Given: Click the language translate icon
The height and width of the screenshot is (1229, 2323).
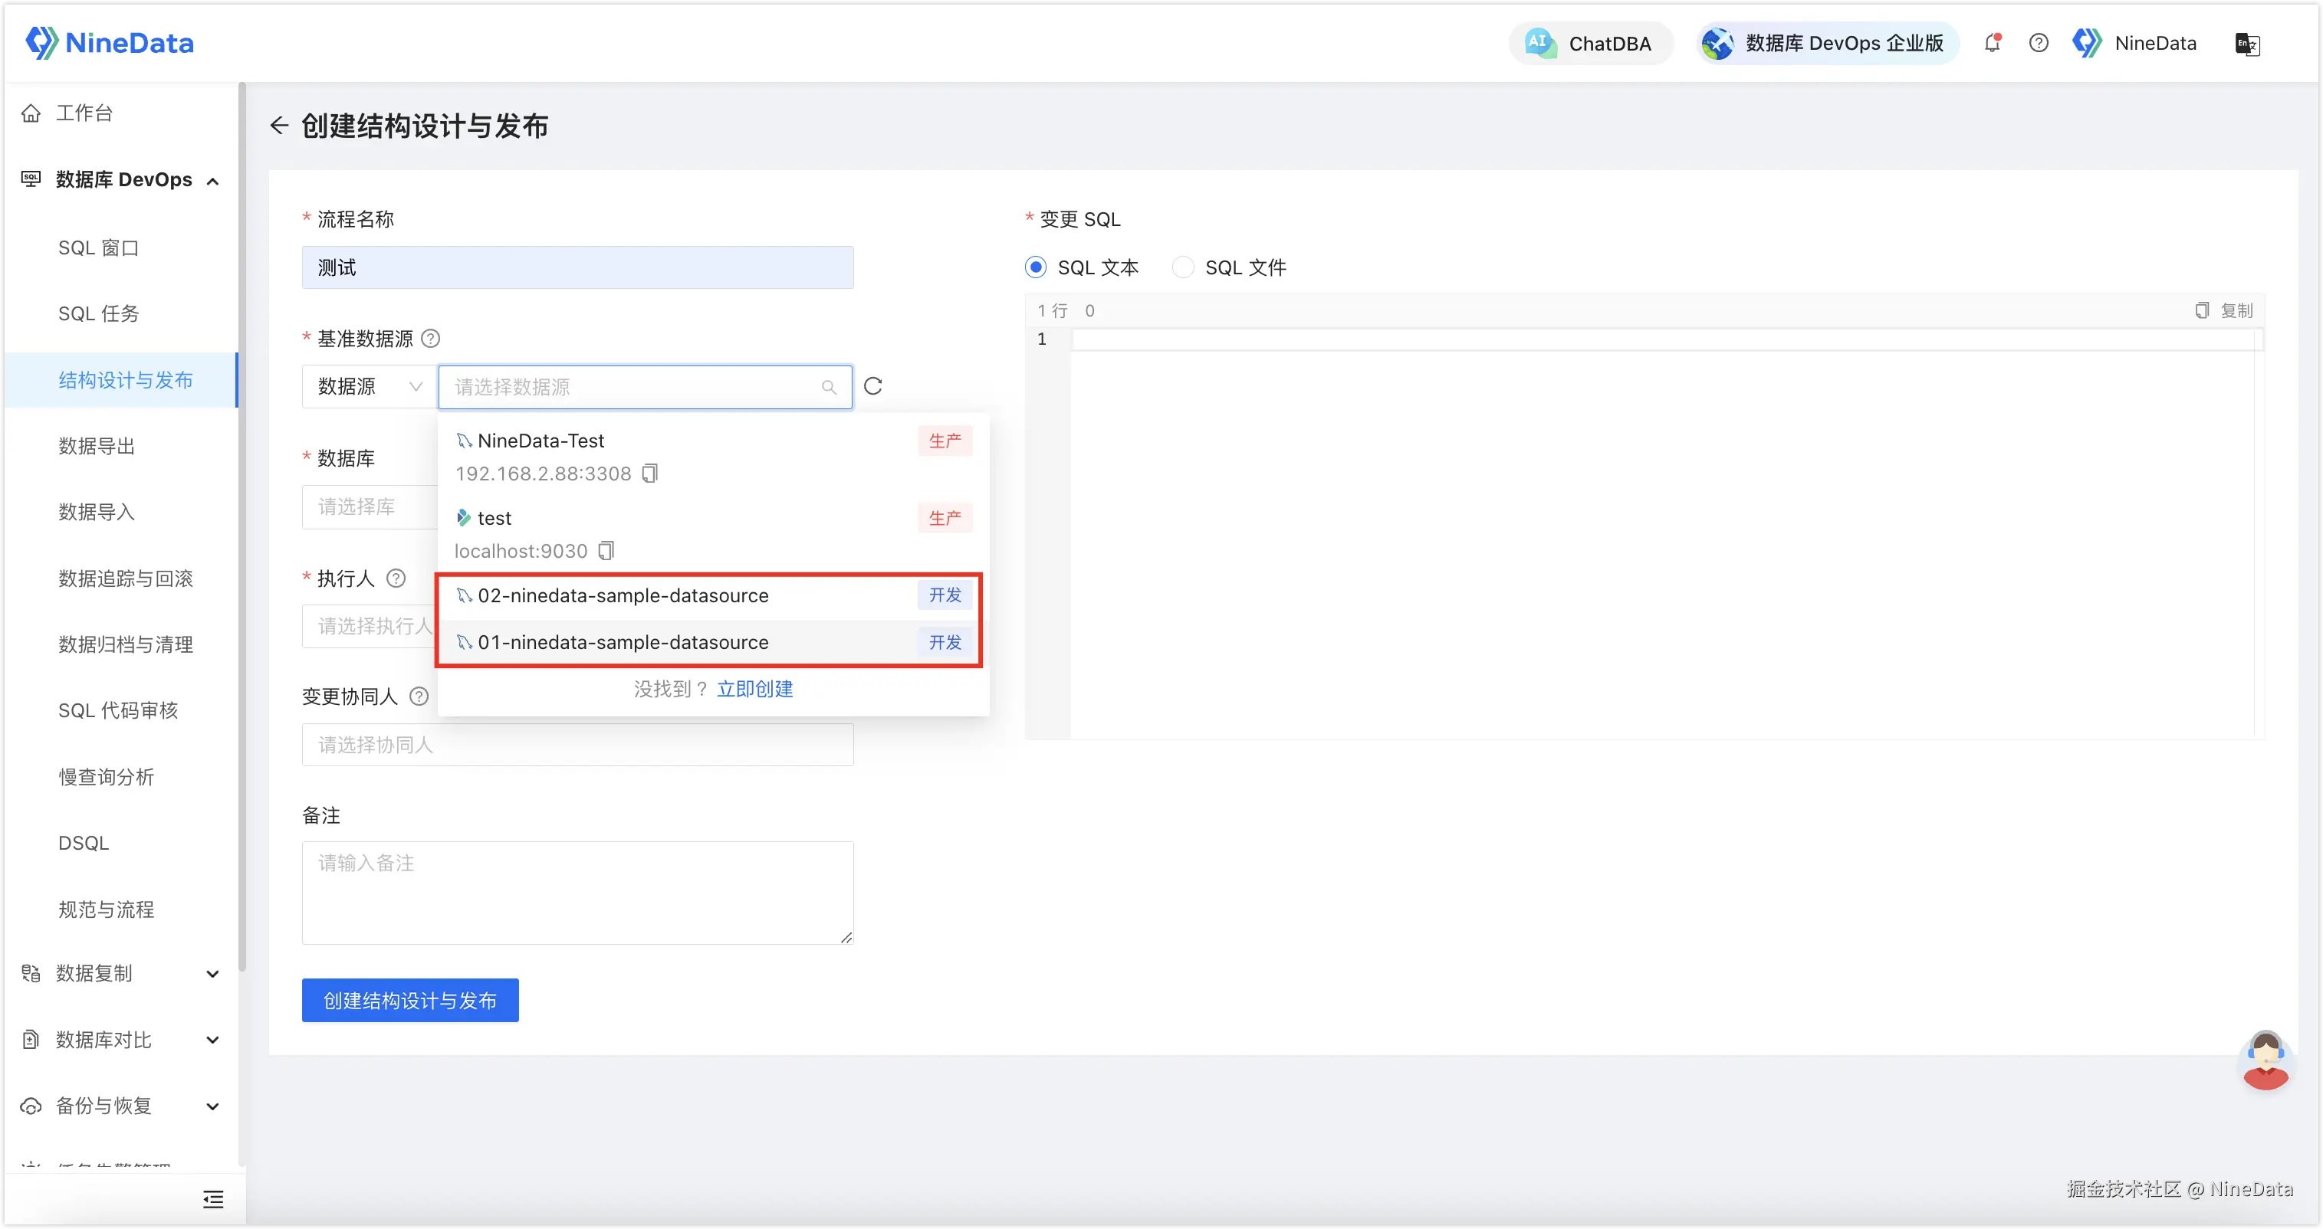Looking at the screenshot, I should [2247, 43].
